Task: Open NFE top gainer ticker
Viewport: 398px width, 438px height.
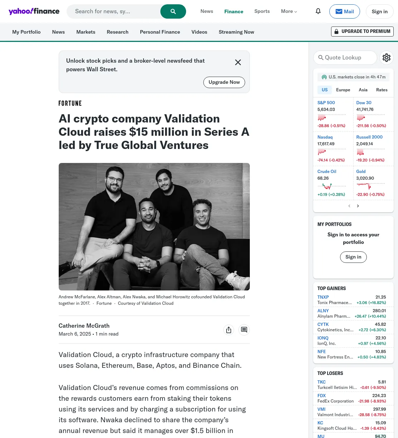Action: click(x=322, y=352)
